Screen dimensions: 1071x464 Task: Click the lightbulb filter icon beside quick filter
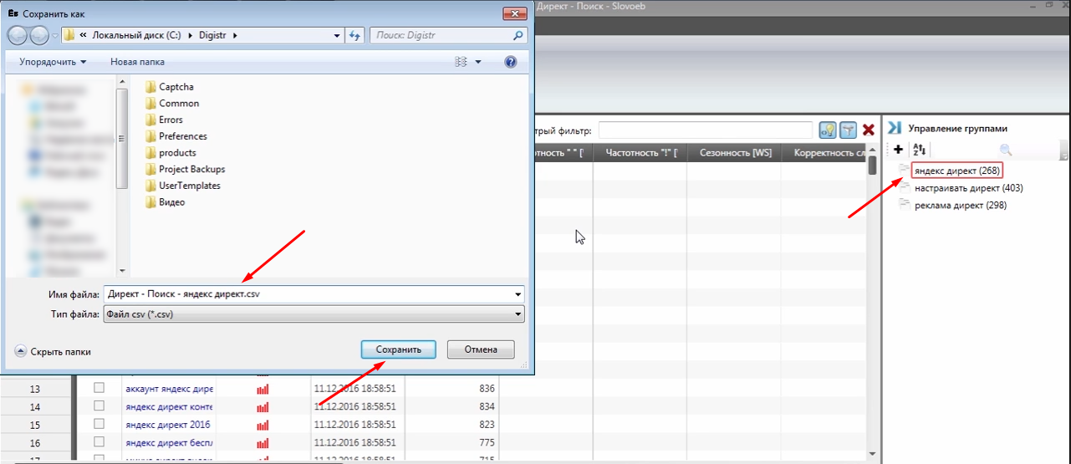coord(828,130)
